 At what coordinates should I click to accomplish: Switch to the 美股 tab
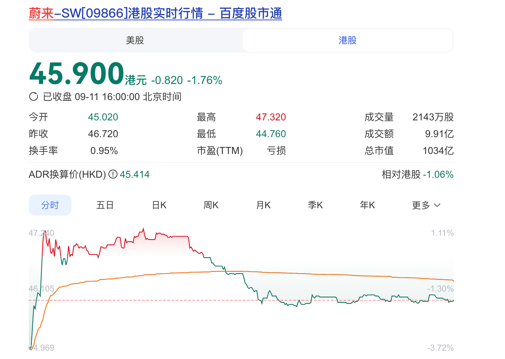135,40
